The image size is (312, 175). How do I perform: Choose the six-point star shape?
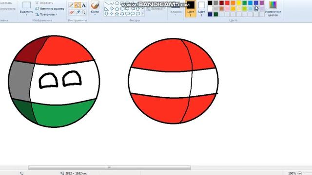point(122,14)
